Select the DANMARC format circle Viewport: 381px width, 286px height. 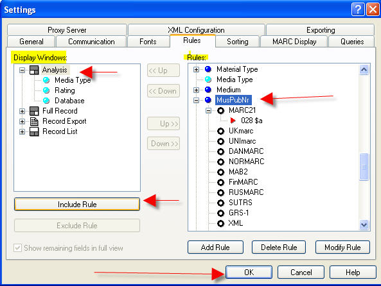point(220,151)
